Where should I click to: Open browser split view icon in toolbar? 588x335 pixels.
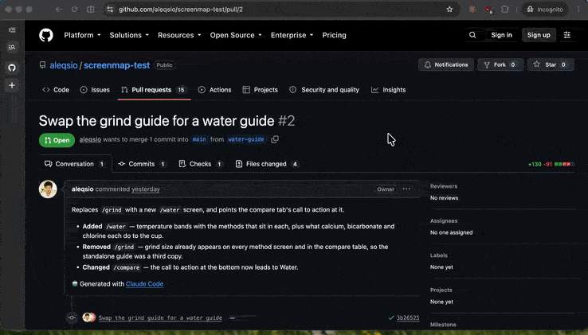pos(91,10)
